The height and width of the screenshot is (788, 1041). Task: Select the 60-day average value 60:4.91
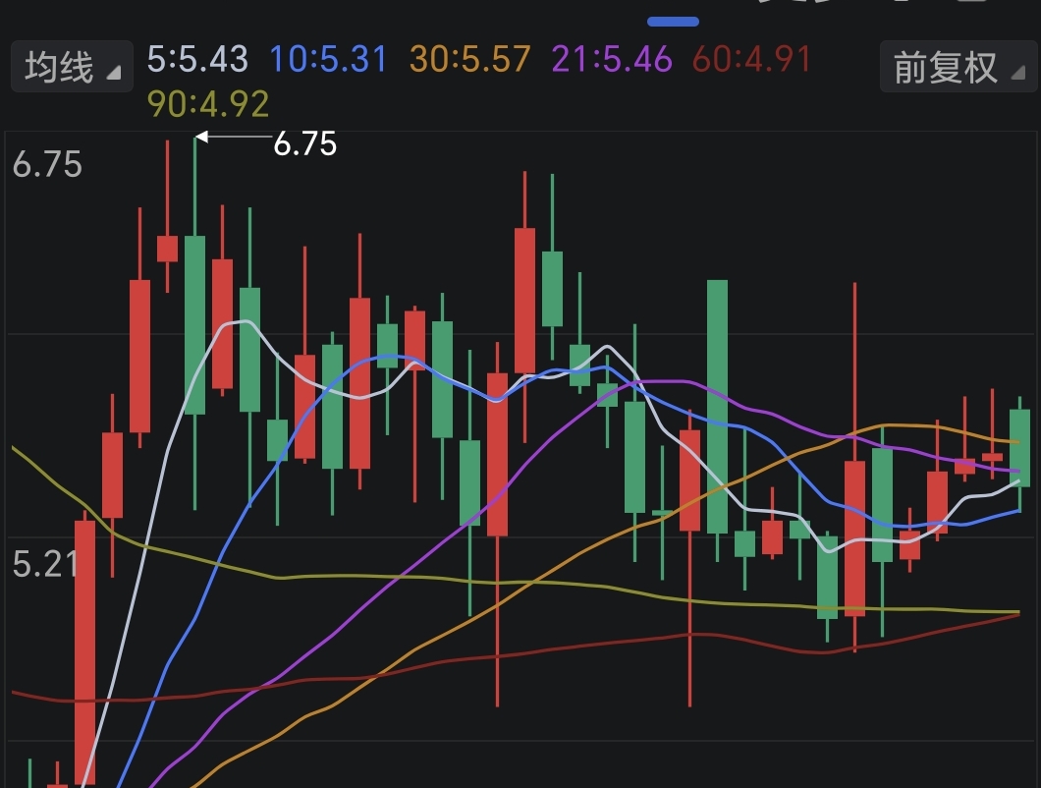coord(751,59)
